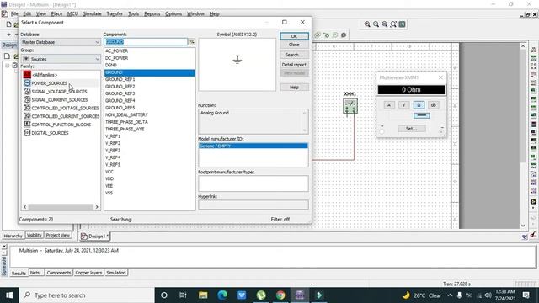539x303 pixels.
Task: Switch to Project View tab
Action: tap(58, 235)
